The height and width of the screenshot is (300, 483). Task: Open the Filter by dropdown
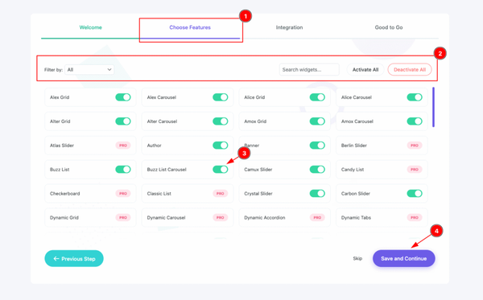[89, 69]
